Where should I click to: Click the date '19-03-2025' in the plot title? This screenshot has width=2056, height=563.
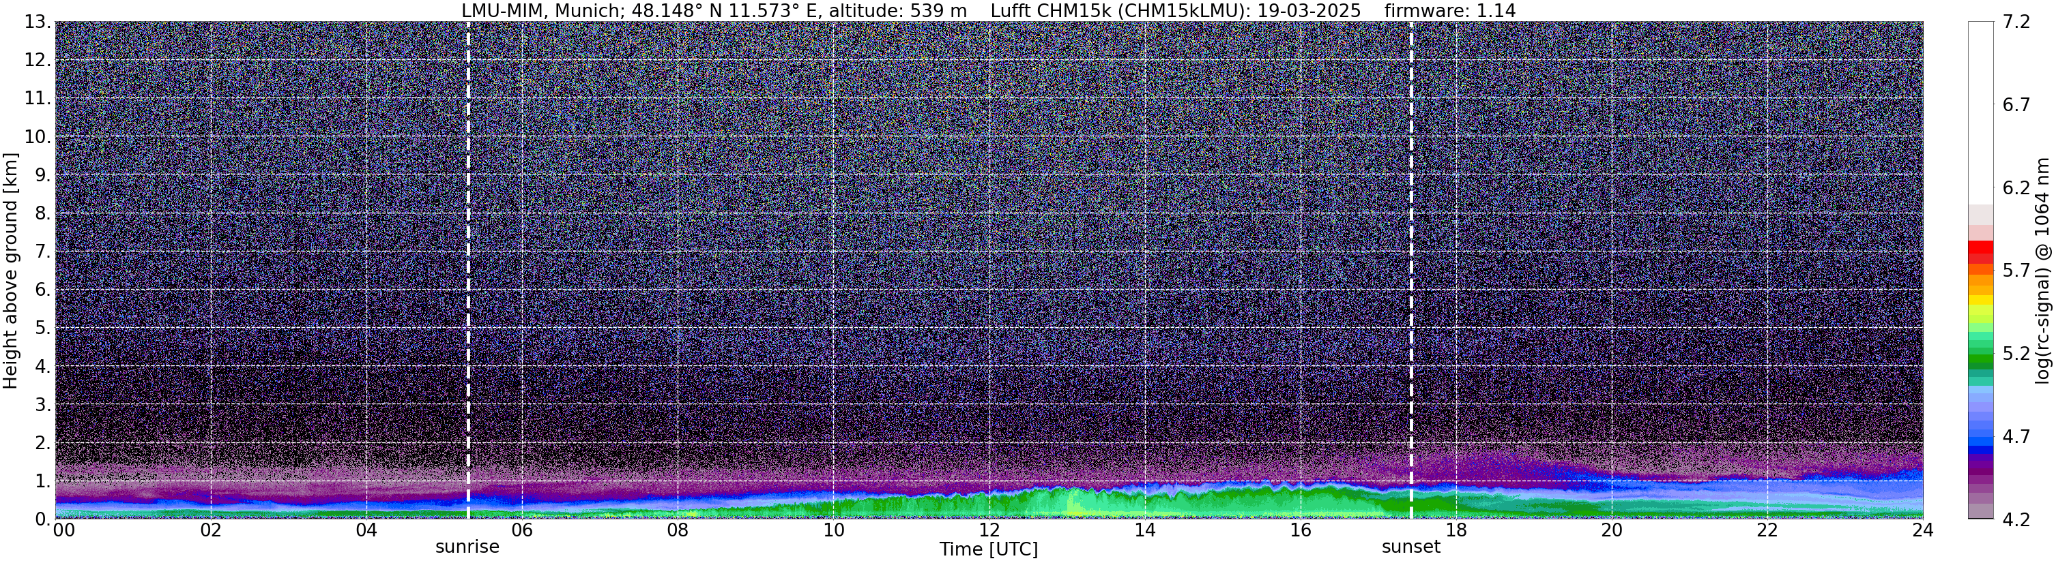point(1309,11)
